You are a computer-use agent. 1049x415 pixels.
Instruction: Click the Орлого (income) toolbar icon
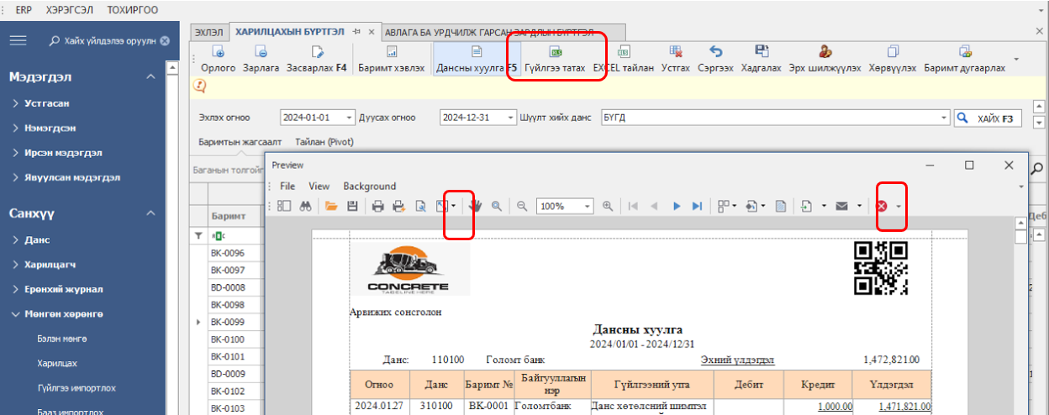218,52
